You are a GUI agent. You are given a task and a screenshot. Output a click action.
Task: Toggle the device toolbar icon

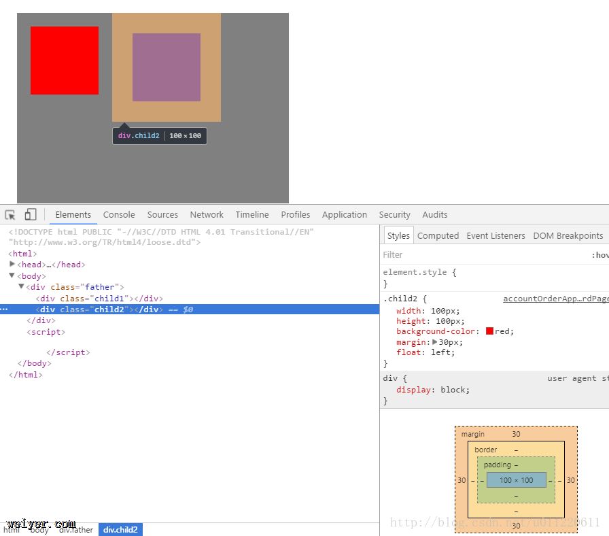coord(31,215)
